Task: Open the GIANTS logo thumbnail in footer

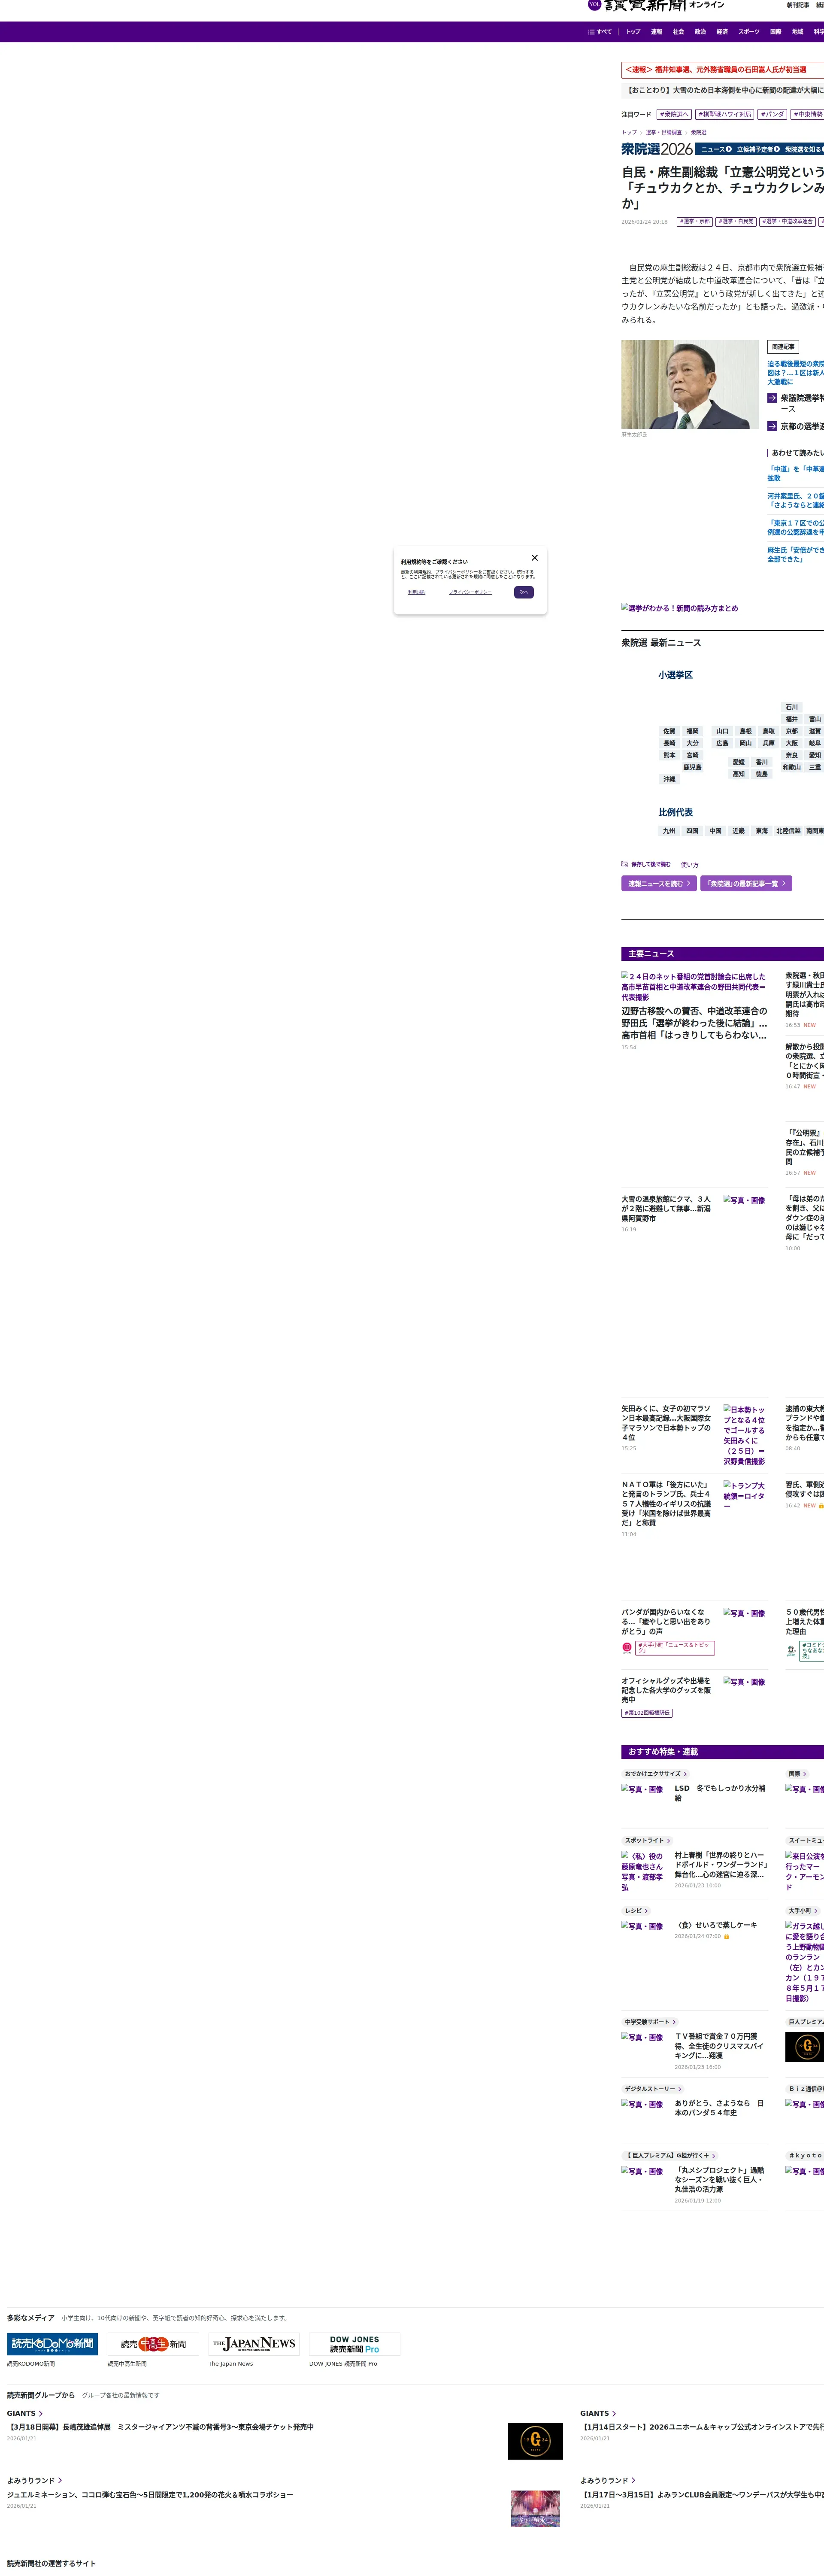Action: click(x=535, y=2441)
